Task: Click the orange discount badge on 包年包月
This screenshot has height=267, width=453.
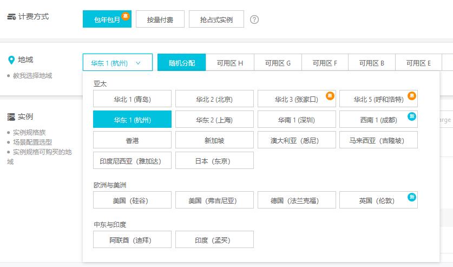Action: pyautogui.click(x=126, y=16)
